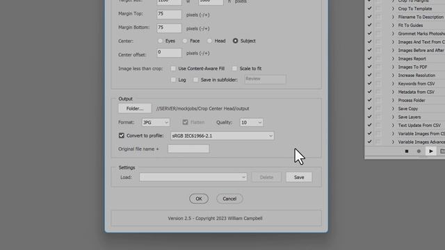Select the Images Report action name
The image size is (445, 250).
pyautogui.click(x=412, y=58)
